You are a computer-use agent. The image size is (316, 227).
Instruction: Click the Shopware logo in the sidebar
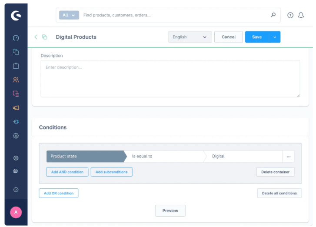[x=16, y=16]
